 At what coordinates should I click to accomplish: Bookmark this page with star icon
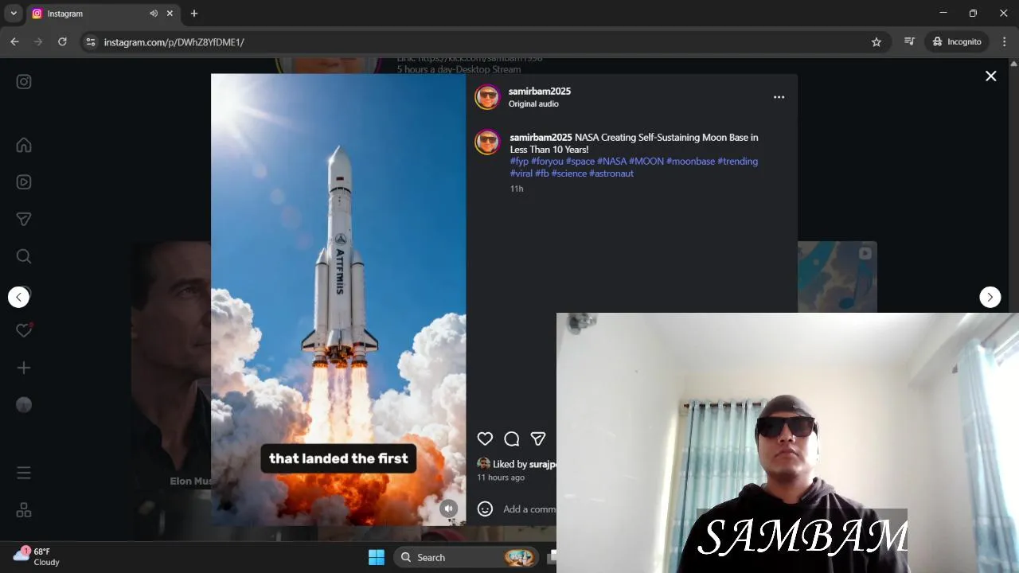tap(876, 41)
